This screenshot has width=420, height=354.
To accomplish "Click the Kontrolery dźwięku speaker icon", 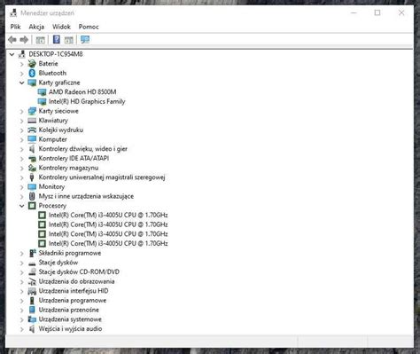I will coord(32,149).
